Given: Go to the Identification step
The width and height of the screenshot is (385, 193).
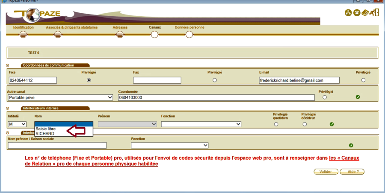Looking at the screenshot, I should [23, 27].
